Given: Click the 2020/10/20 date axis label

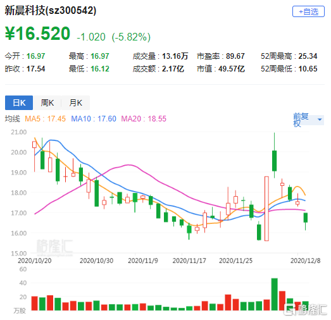Looking at the screenshot, I should coord(35,261).
